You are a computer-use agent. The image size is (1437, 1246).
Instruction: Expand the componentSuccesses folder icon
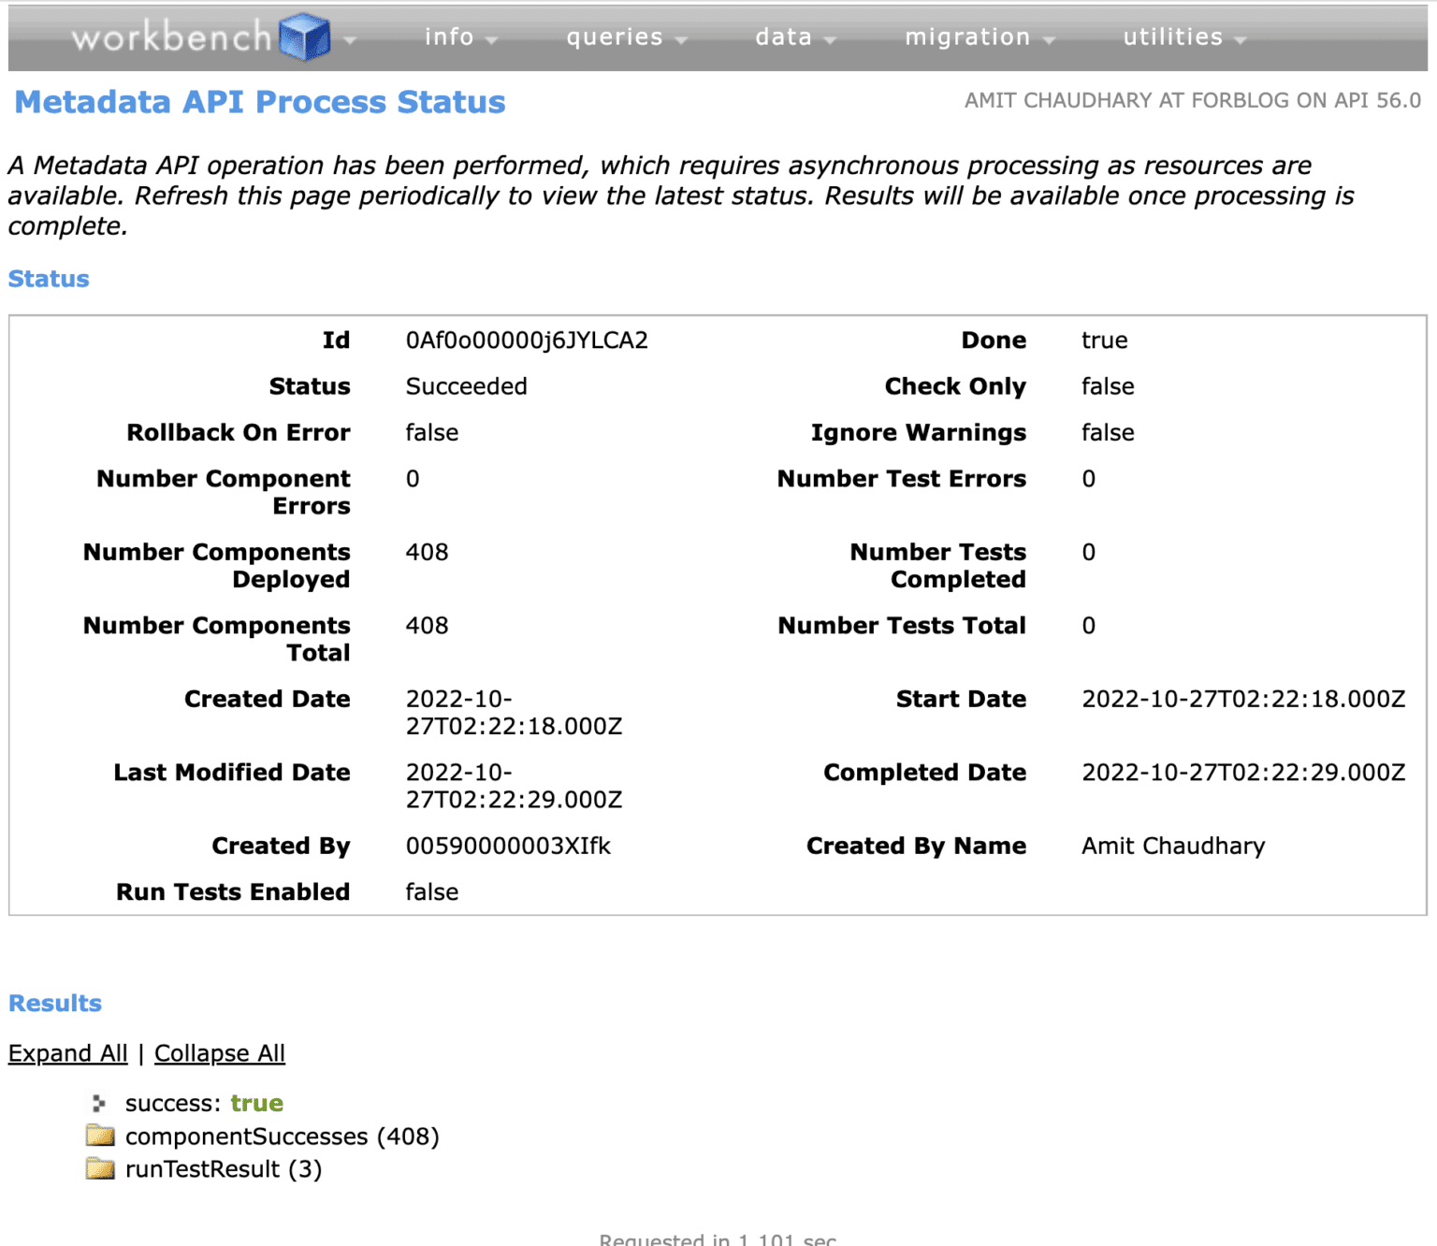100,1137
